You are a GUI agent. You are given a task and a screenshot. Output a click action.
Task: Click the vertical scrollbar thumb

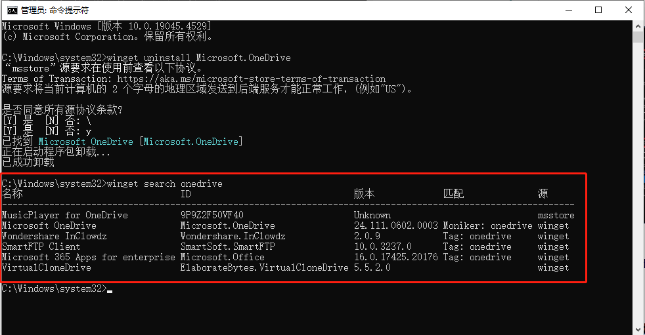638,37
